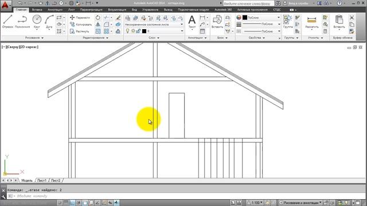The width and height of the screenshot is (367, 206).
Task: Click the Autodesk 360 ribbon tab
Action: point(223,10)
